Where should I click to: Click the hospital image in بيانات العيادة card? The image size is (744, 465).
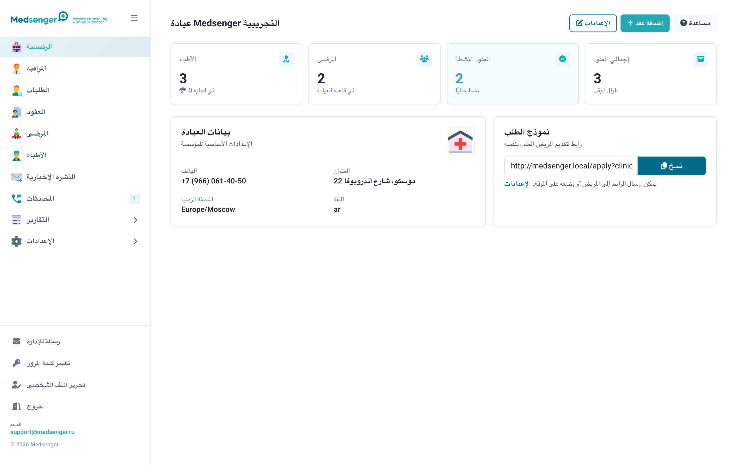pyautogui.click(x=460, y=142)
